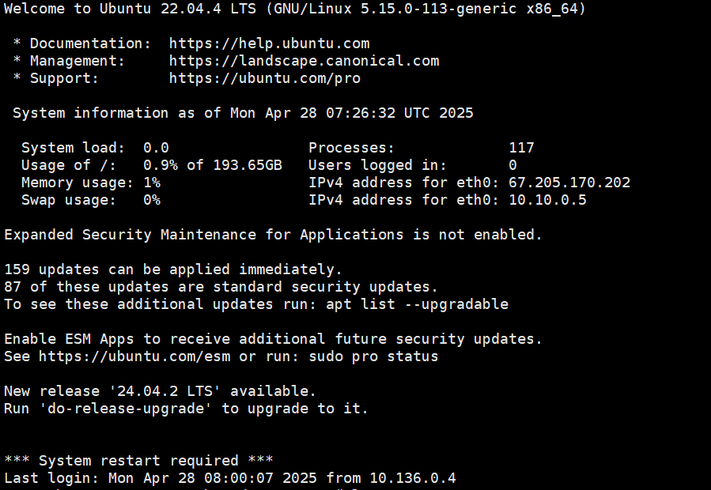Click the 'sudo pro status' command text

click(x=373, y=356)
